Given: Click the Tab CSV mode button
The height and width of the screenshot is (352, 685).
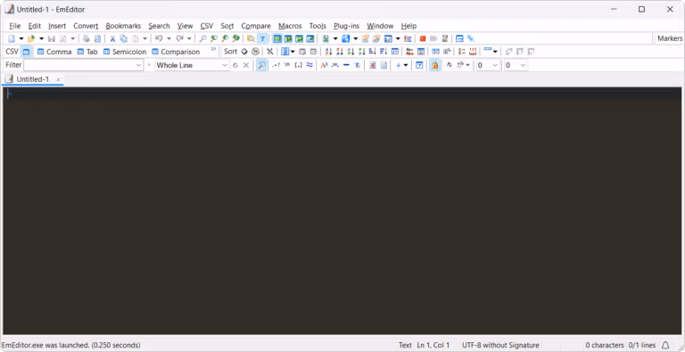Looking at the screenshot, I should (87, 52).
